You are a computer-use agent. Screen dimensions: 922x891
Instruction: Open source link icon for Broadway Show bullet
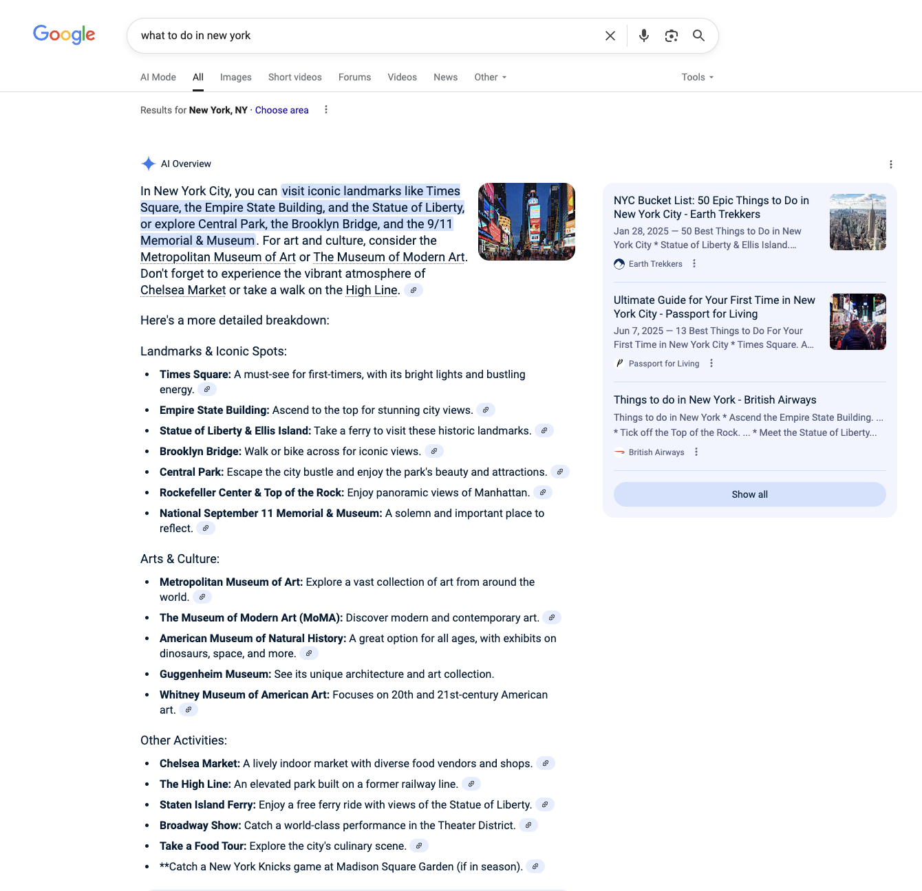(x=528, y=825)
